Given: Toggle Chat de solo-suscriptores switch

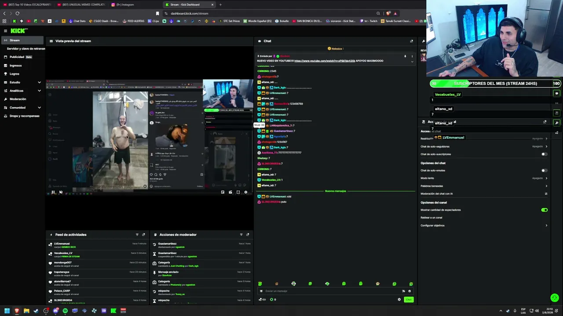Looking at the screenshot, I should pyautogui.click(x=544, y=154).
